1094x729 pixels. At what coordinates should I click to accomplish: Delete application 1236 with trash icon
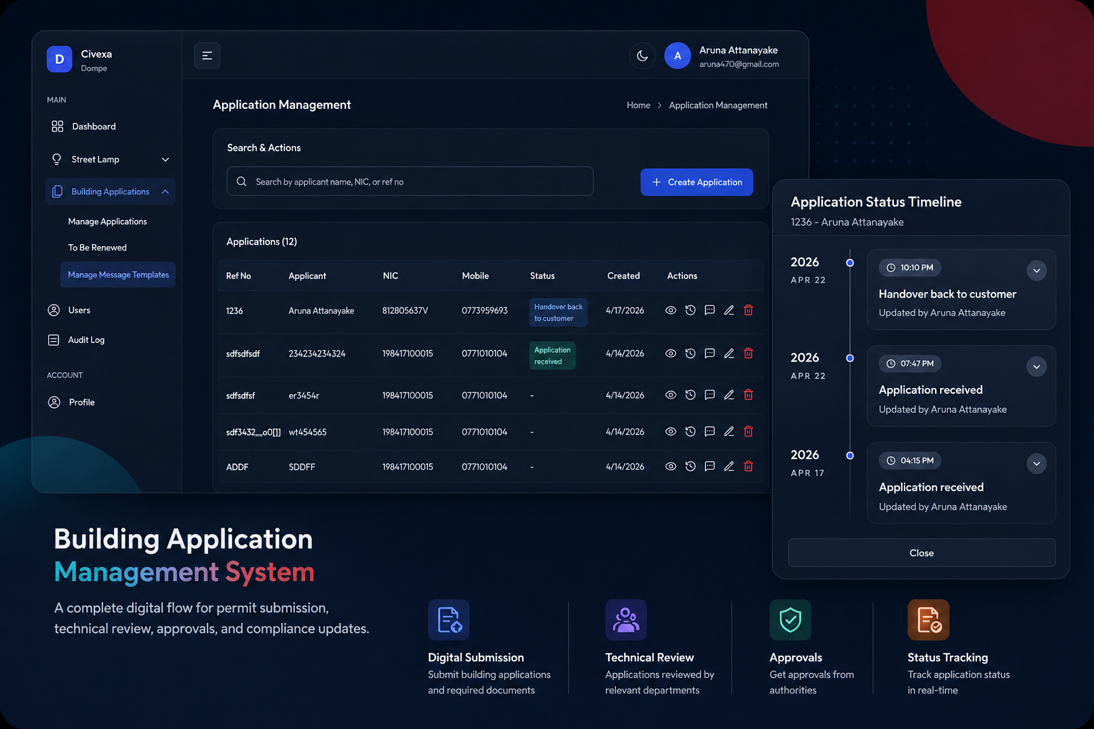pyautogui.click(x=749, y=310)
